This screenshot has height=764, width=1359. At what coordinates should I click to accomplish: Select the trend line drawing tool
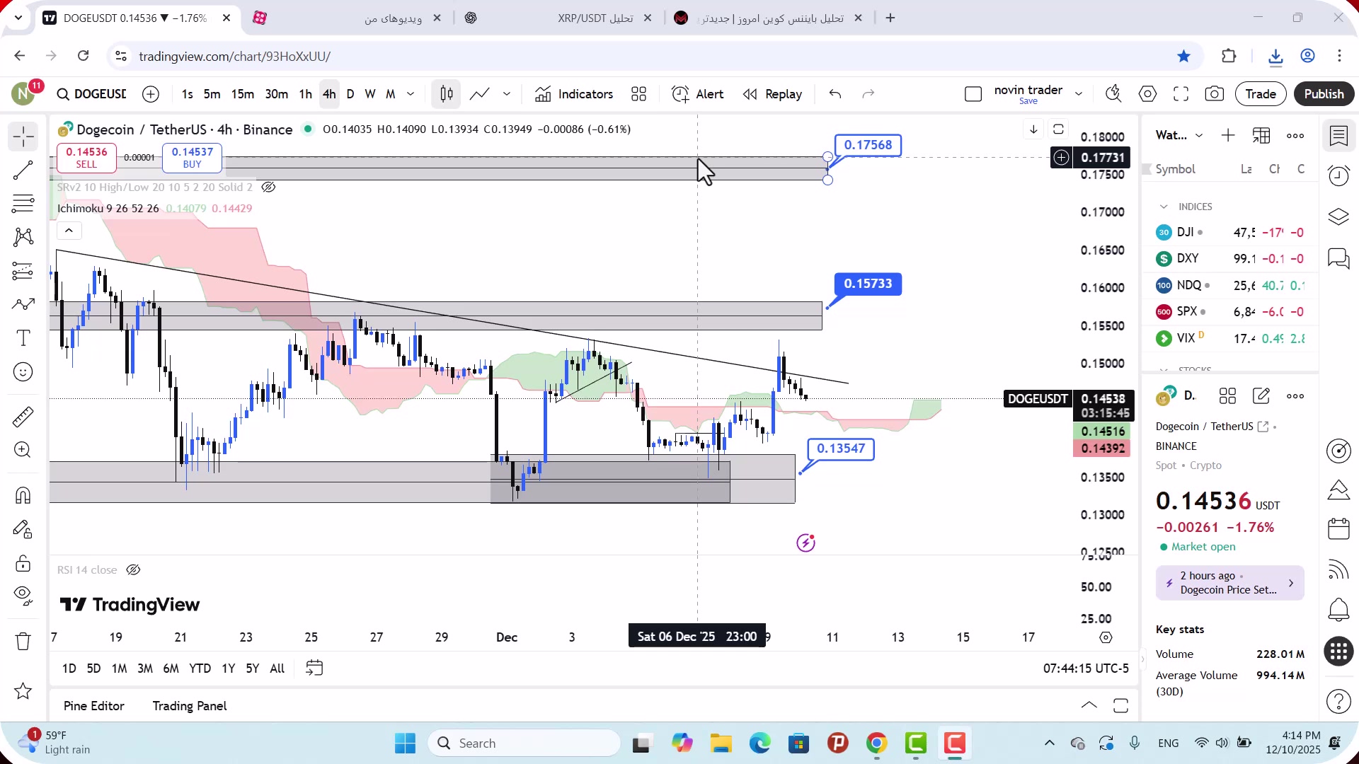click(23, 170)
